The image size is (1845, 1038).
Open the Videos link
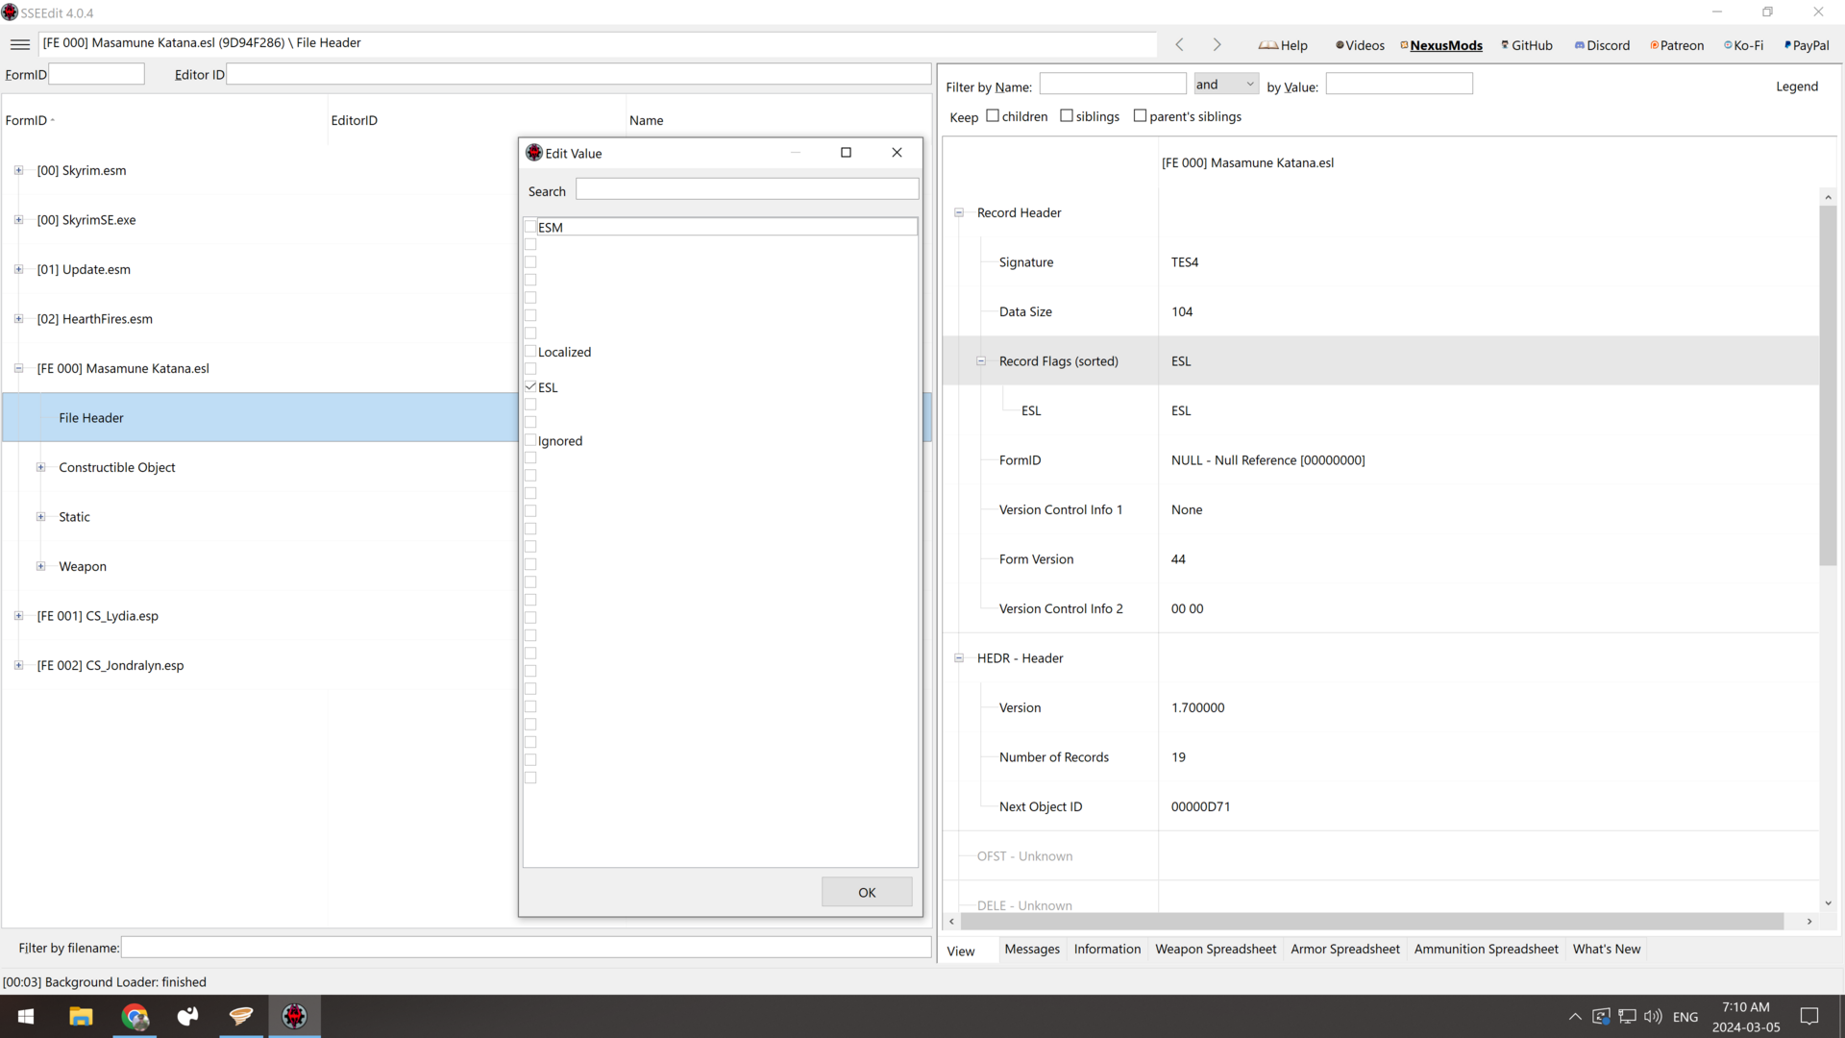click(x=1360, y=45)
